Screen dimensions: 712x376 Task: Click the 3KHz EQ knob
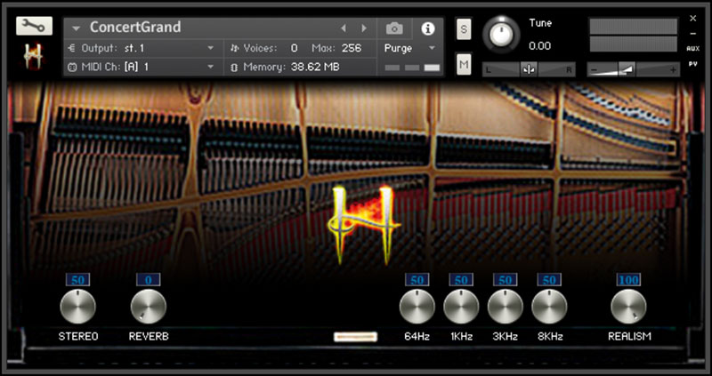click(506, 307)
